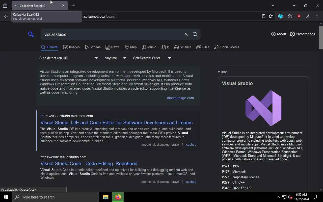Switch to the Images category tab
The width and height of the screenshot is (323, 202).
click(x=71, y=47)
